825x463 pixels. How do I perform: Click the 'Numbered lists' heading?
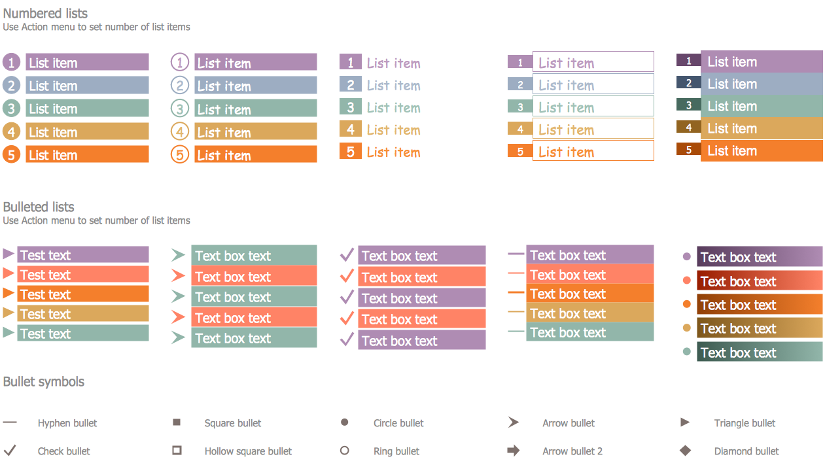pyautogui.click(x=45, y=13)
